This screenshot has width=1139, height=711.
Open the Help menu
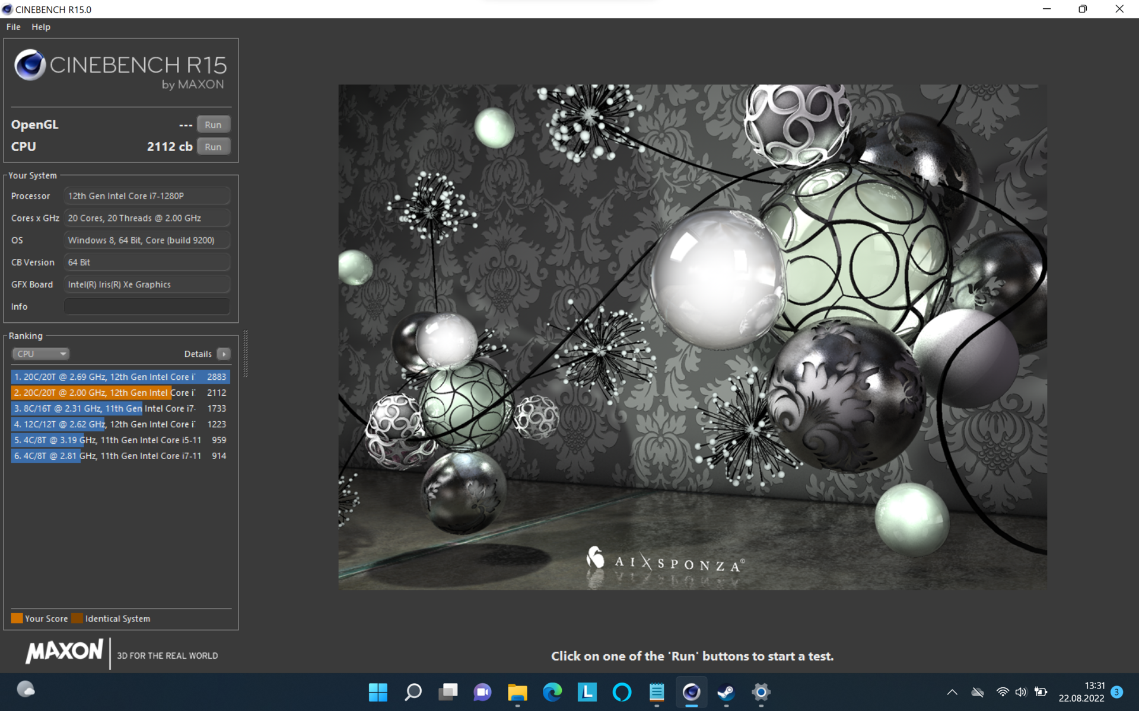tap(41, 27)
